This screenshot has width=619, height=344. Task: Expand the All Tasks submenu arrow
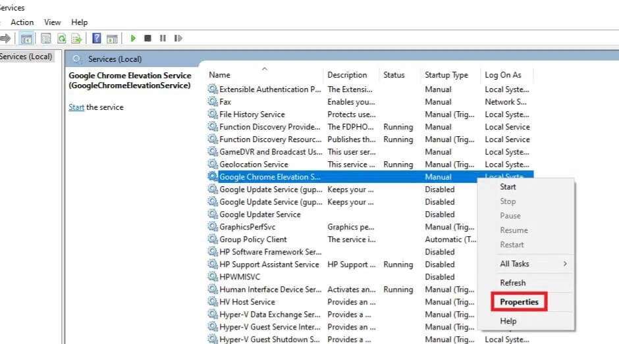(x=565, y=264)
